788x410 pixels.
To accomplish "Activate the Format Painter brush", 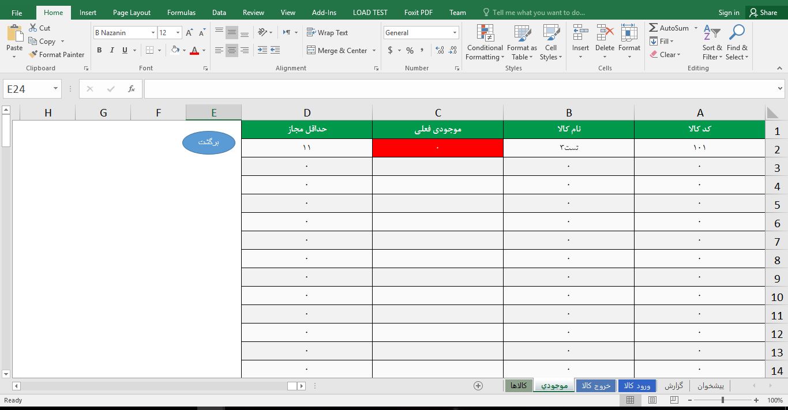I will click(x=33, y=54).
